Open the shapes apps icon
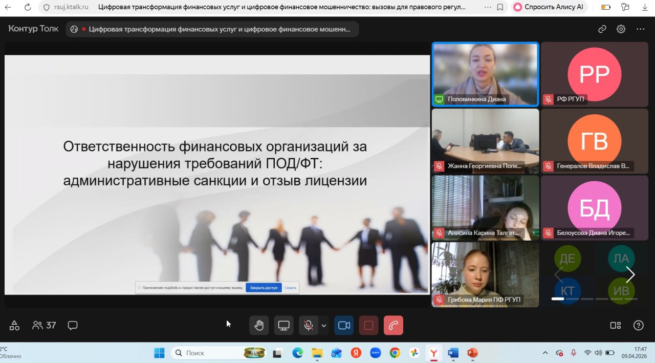This screenshot has width=655, height=363. click(x=14, y=325)
